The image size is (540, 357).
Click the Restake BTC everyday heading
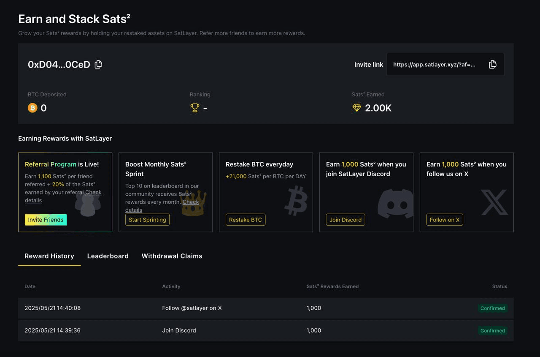tap(259, 164)
